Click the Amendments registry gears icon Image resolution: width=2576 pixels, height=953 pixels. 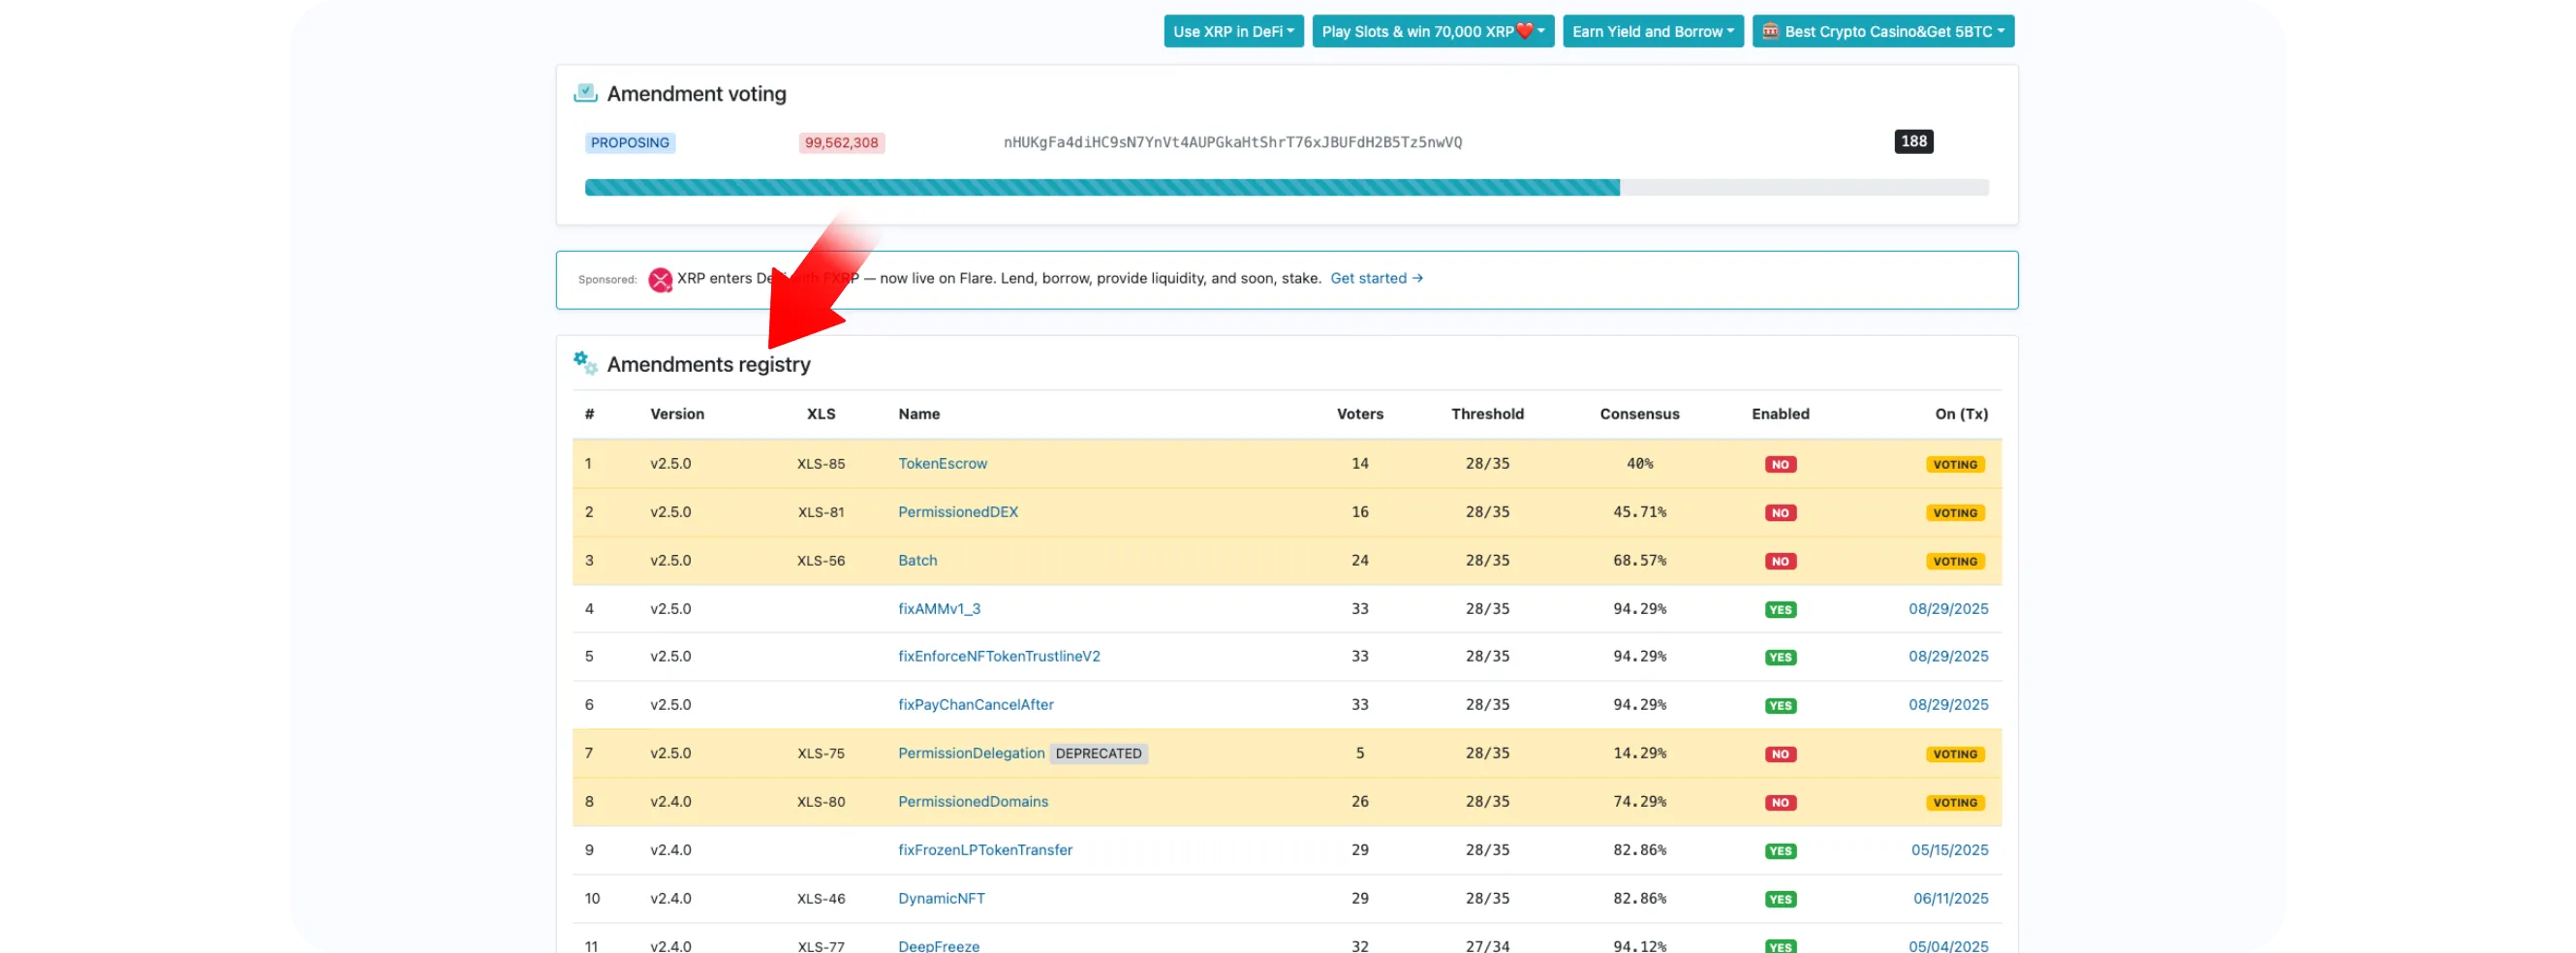585,363
